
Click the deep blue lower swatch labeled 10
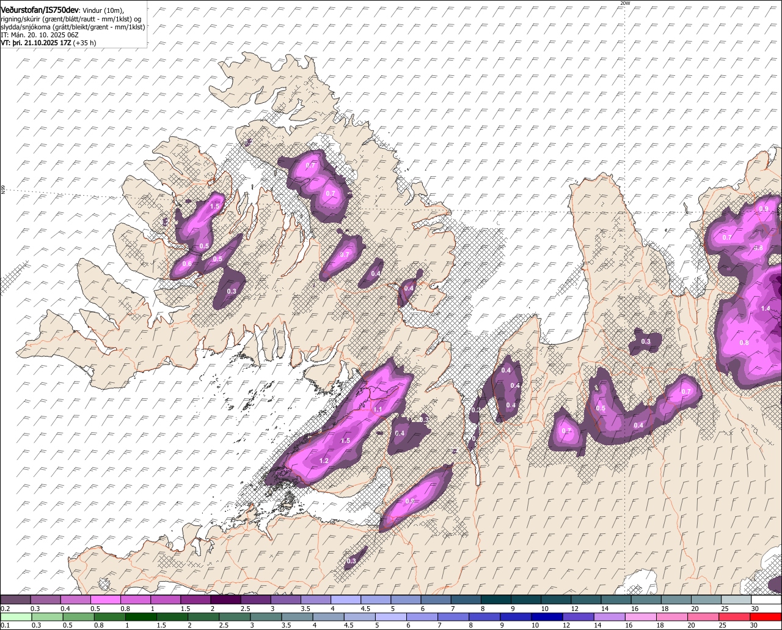547,617
